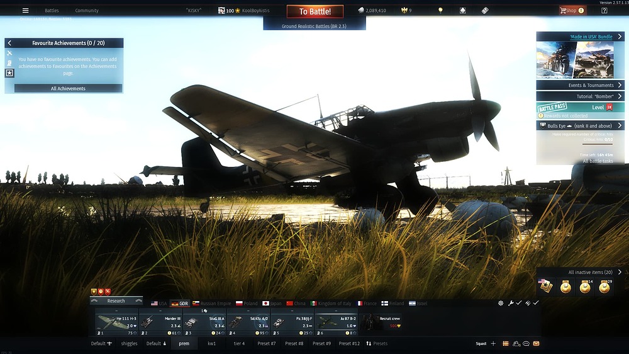Open All battle tasks
Viewport: 629px width, 354px height.
[x=598, y=161]
